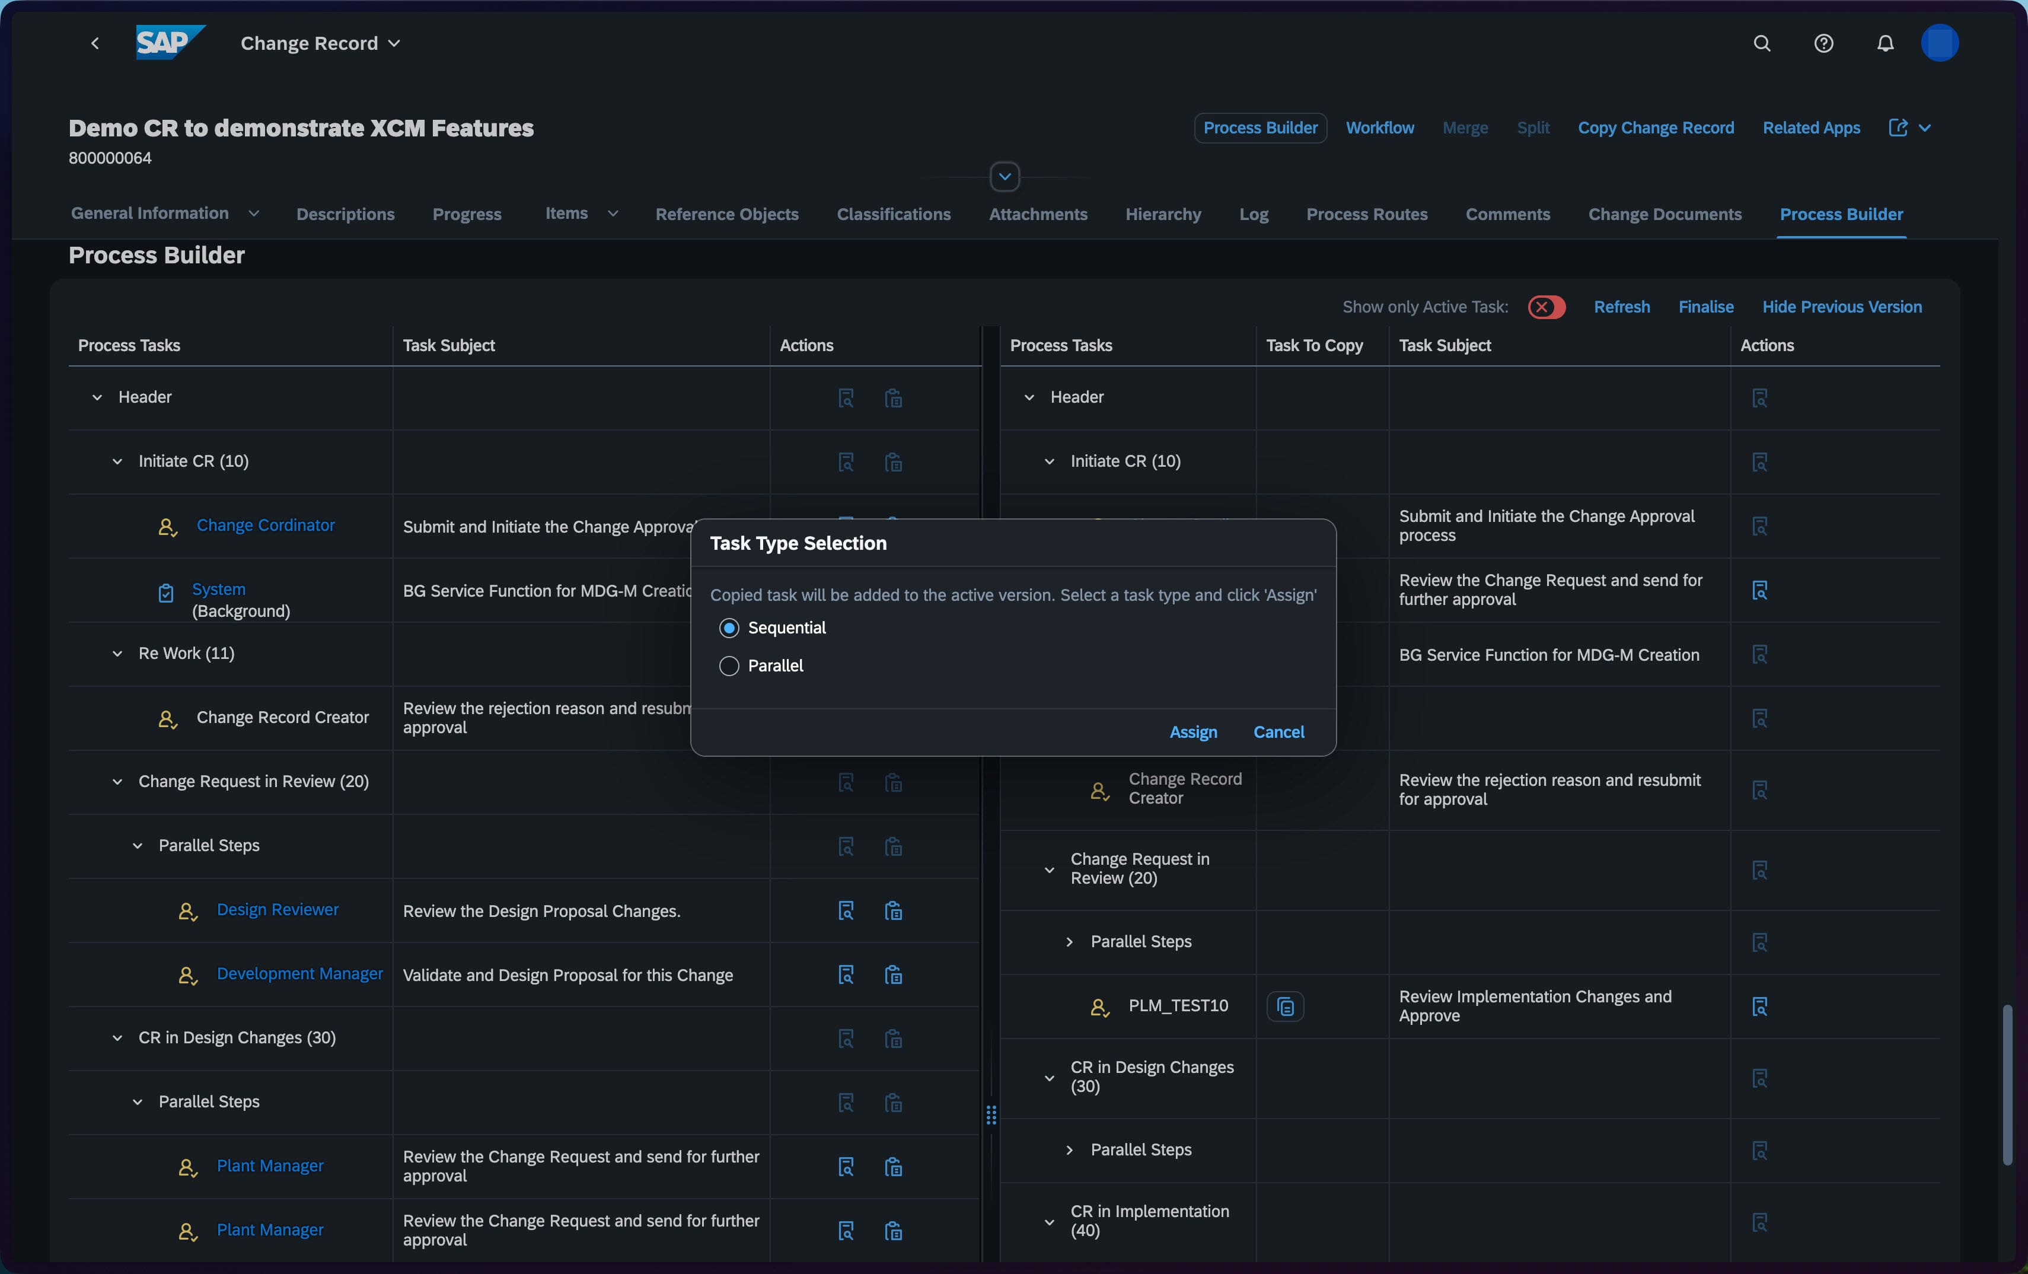Viewport: 2028px width, 1274px height.
Task: Open the General Information tab dropdown arrow
Action: coord(254,214)
